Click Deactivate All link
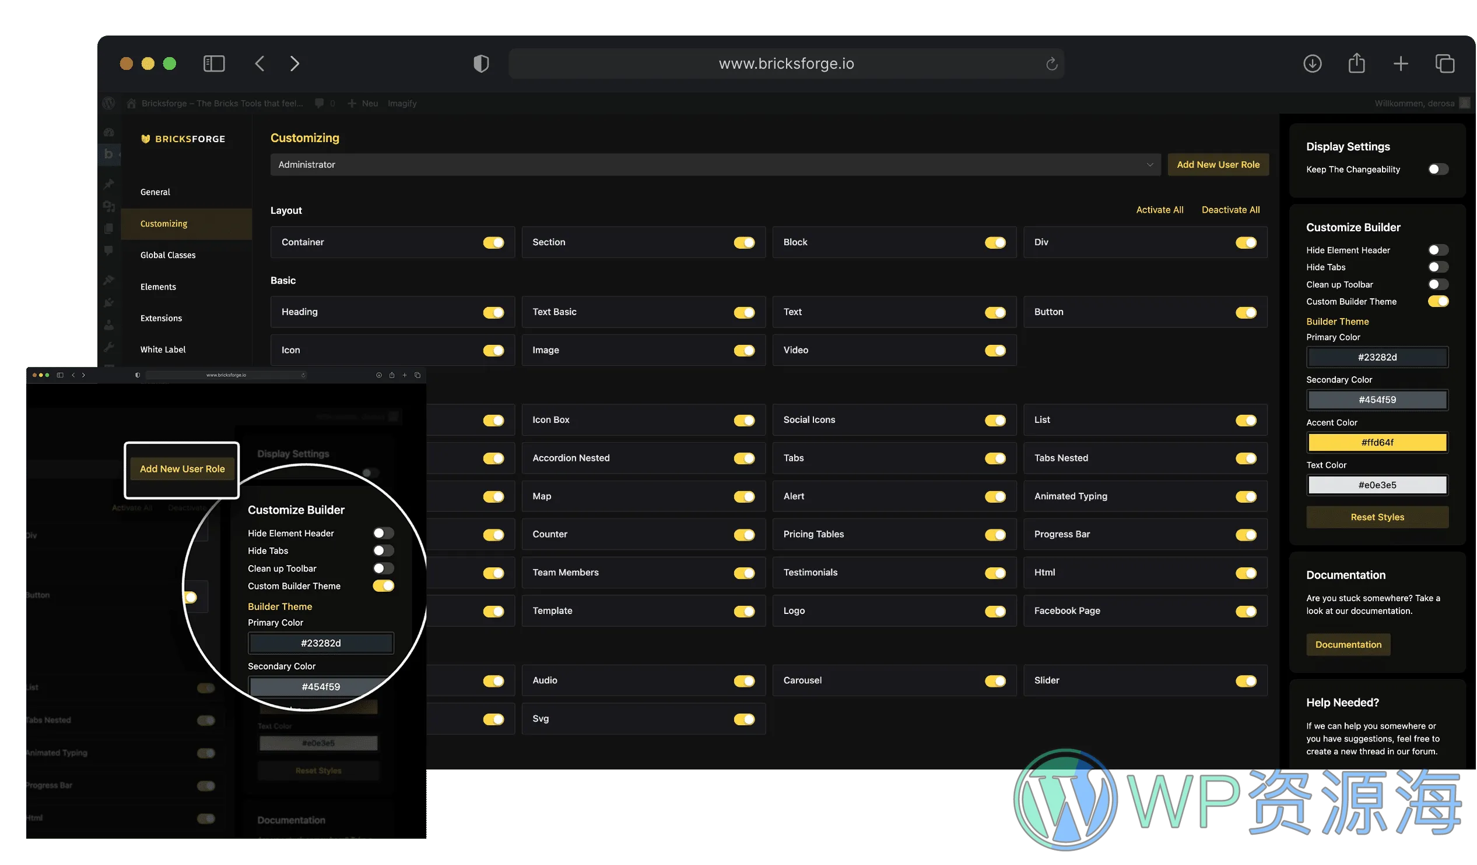Viewport: 1477px width, 865px height. [1230, 210]
